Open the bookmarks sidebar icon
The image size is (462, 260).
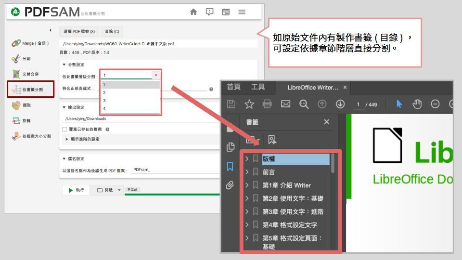tap(230, 167)
